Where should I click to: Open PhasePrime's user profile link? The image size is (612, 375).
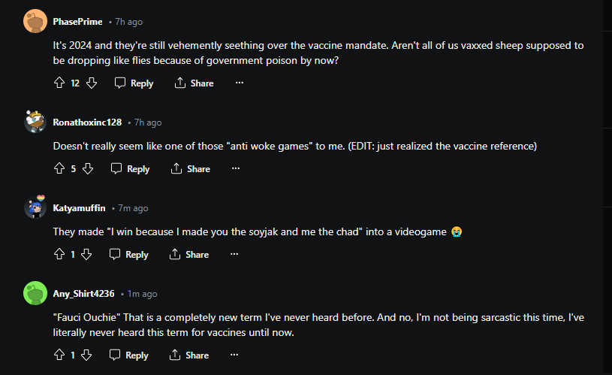click(x=77, y=22)
